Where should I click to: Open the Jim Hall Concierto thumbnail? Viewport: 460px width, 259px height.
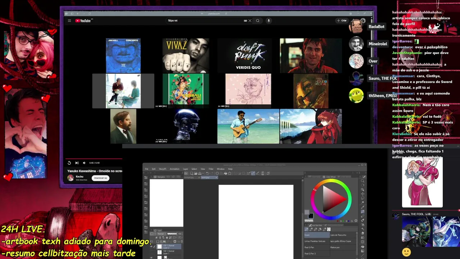coord(123,55)
